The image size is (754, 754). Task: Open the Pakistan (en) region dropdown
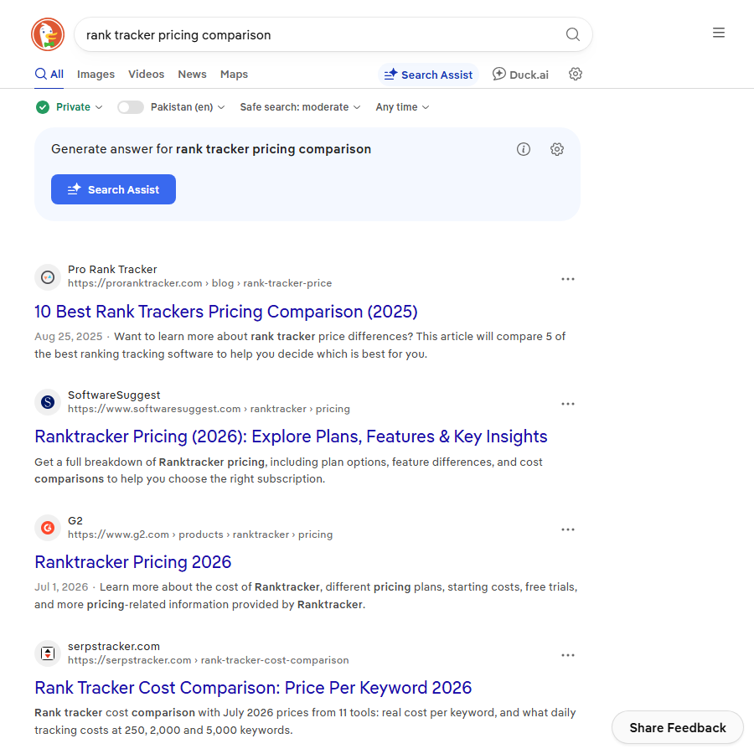pos(188,106)
